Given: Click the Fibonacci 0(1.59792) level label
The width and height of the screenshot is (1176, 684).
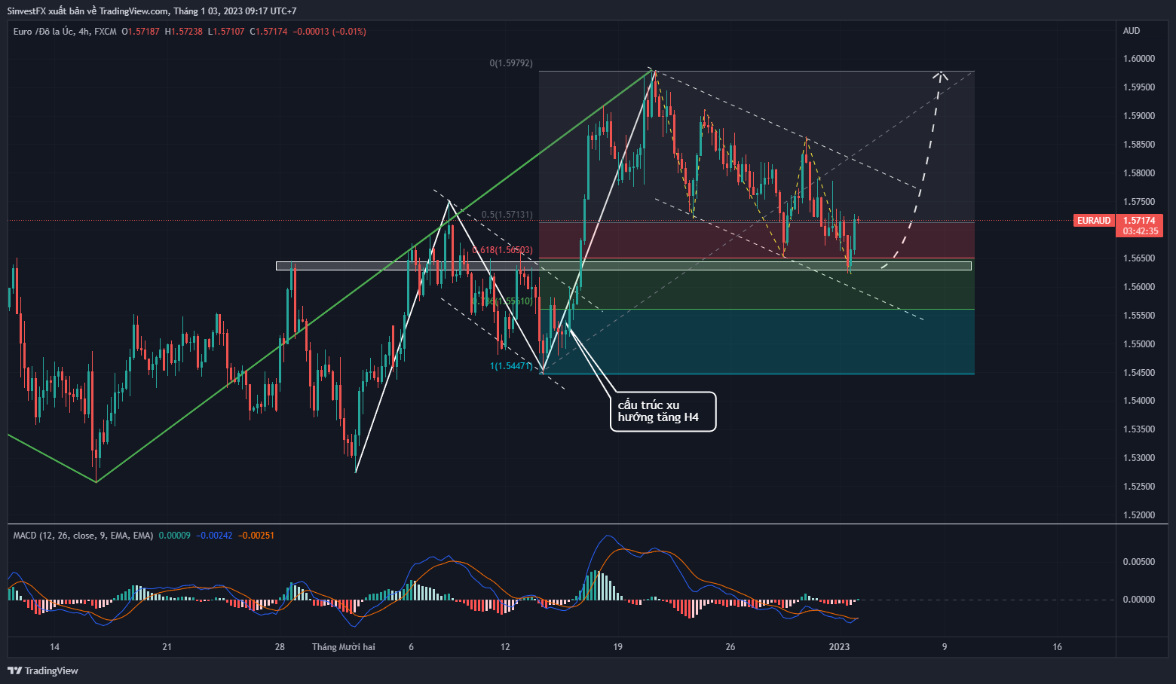Looking at the screenshot, I should click(x=511, y=63).
